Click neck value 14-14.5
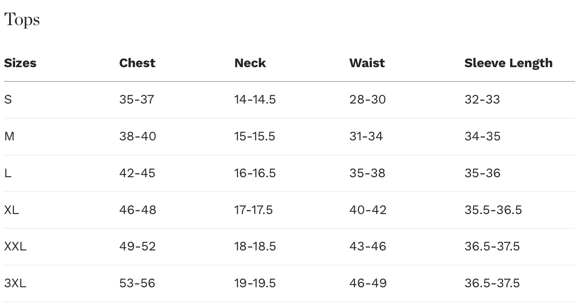The height and width of the screenshot is (305, 575). (255, 100)
